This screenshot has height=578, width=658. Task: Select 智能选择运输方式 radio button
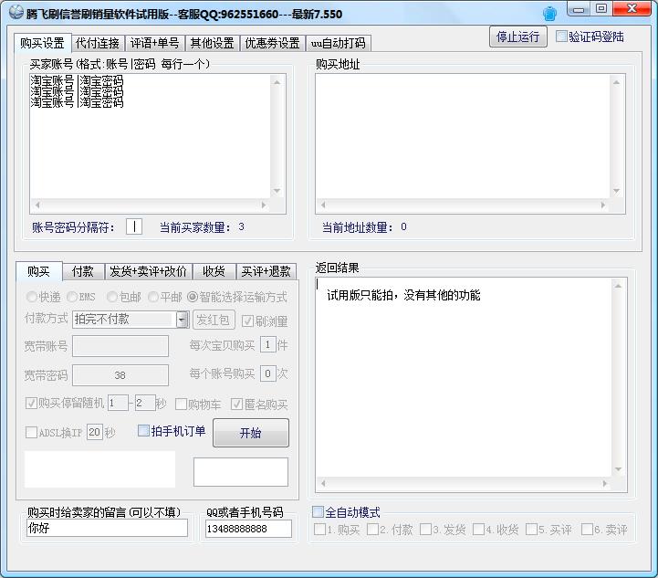193,297
